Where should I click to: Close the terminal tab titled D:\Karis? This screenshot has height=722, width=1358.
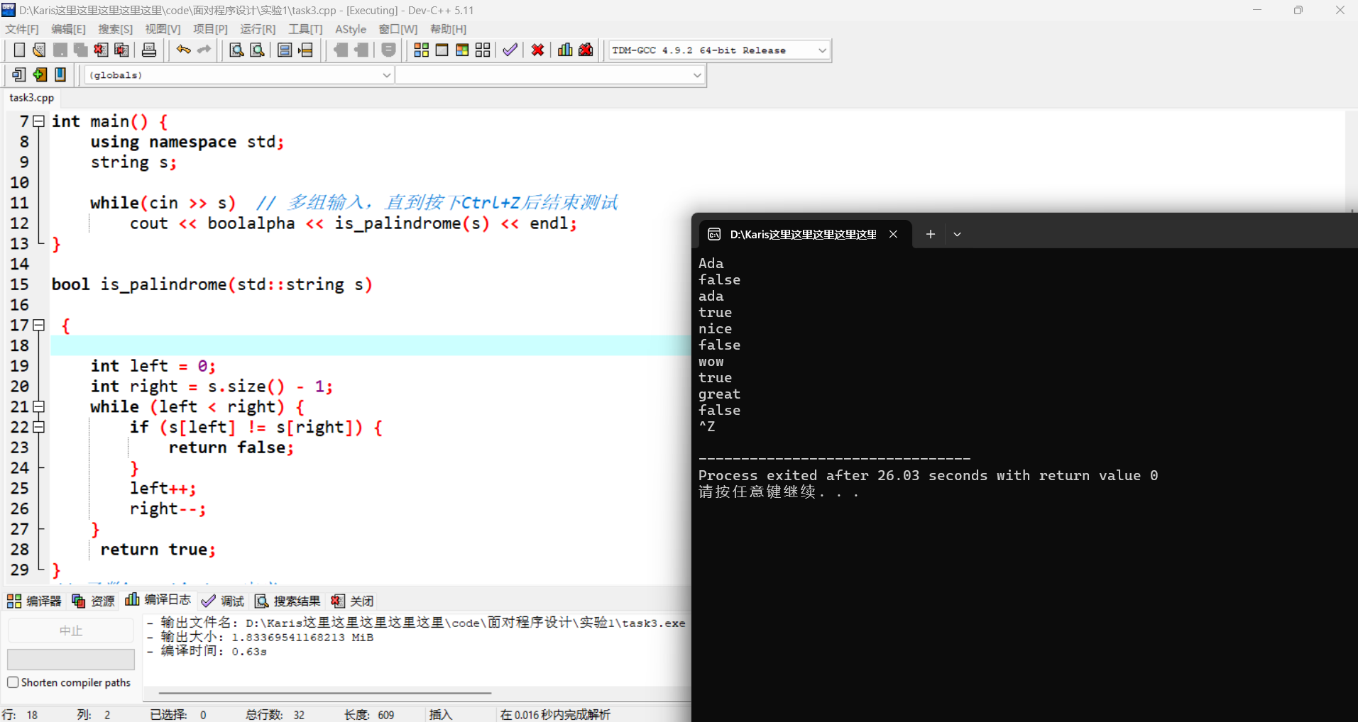pyautogui.click(x=893, y=234)
